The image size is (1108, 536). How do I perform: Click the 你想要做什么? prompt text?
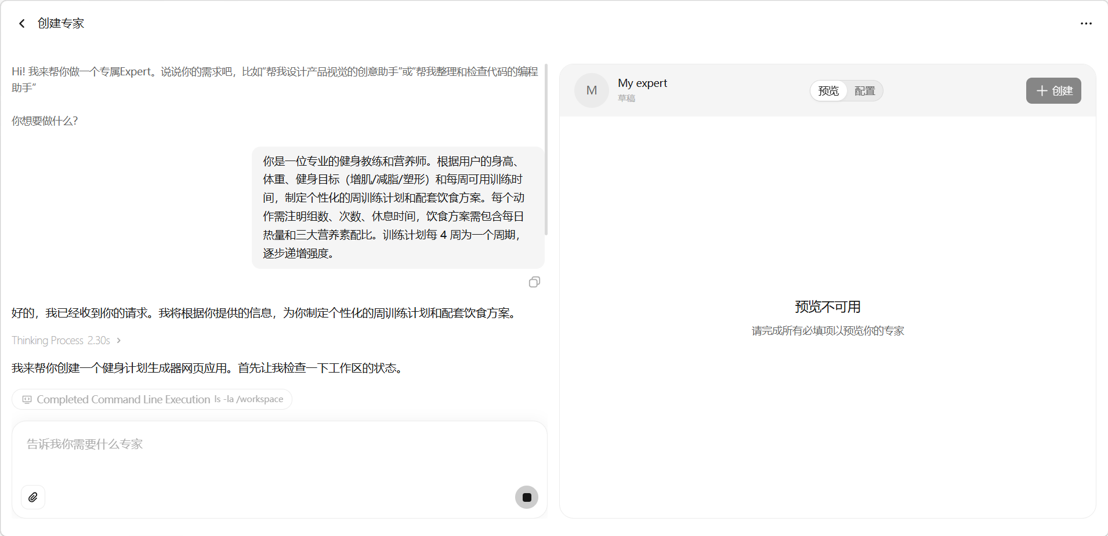(45, 121)
